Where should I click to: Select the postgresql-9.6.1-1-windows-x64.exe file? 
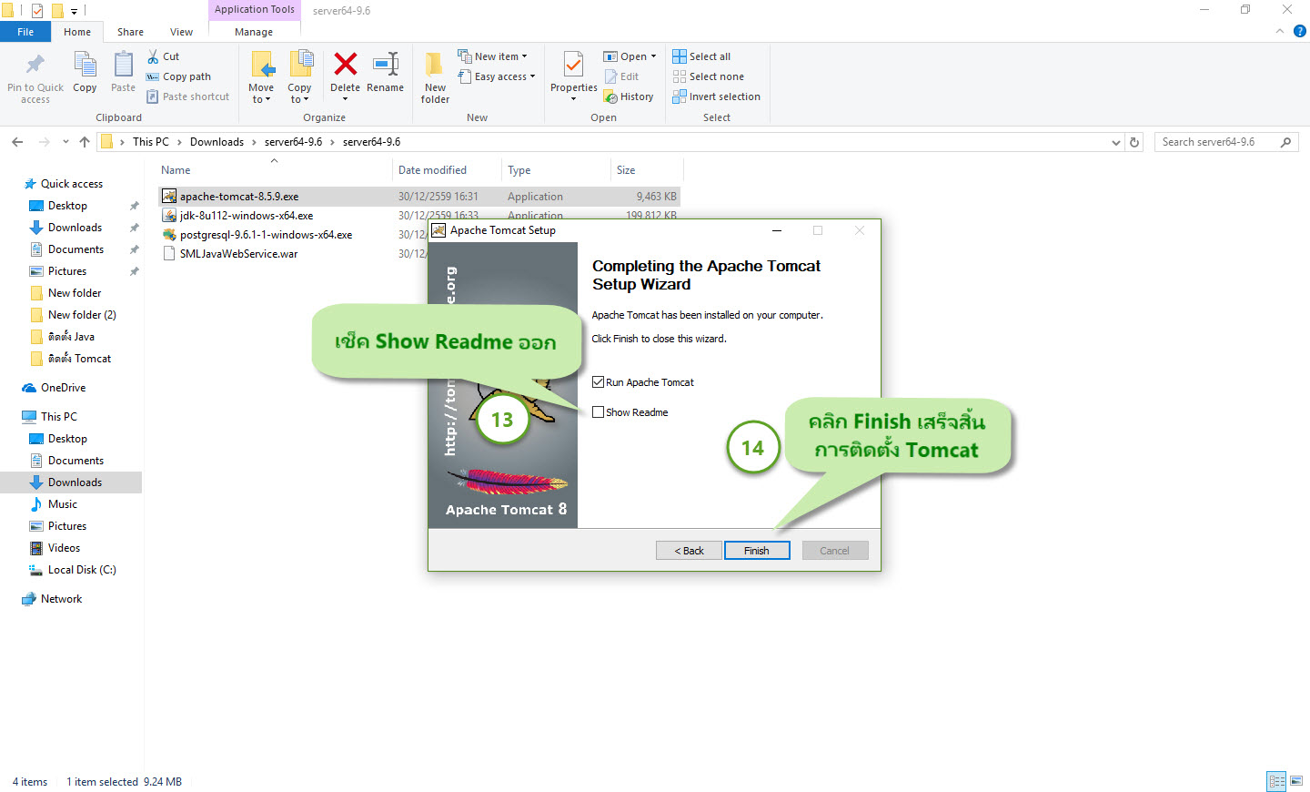point(266,235)
